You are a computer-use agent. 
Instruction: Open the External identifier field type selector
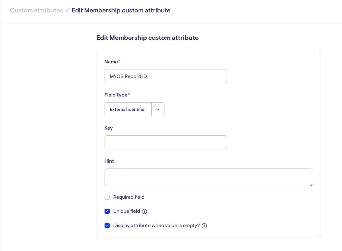coord(128,109)
